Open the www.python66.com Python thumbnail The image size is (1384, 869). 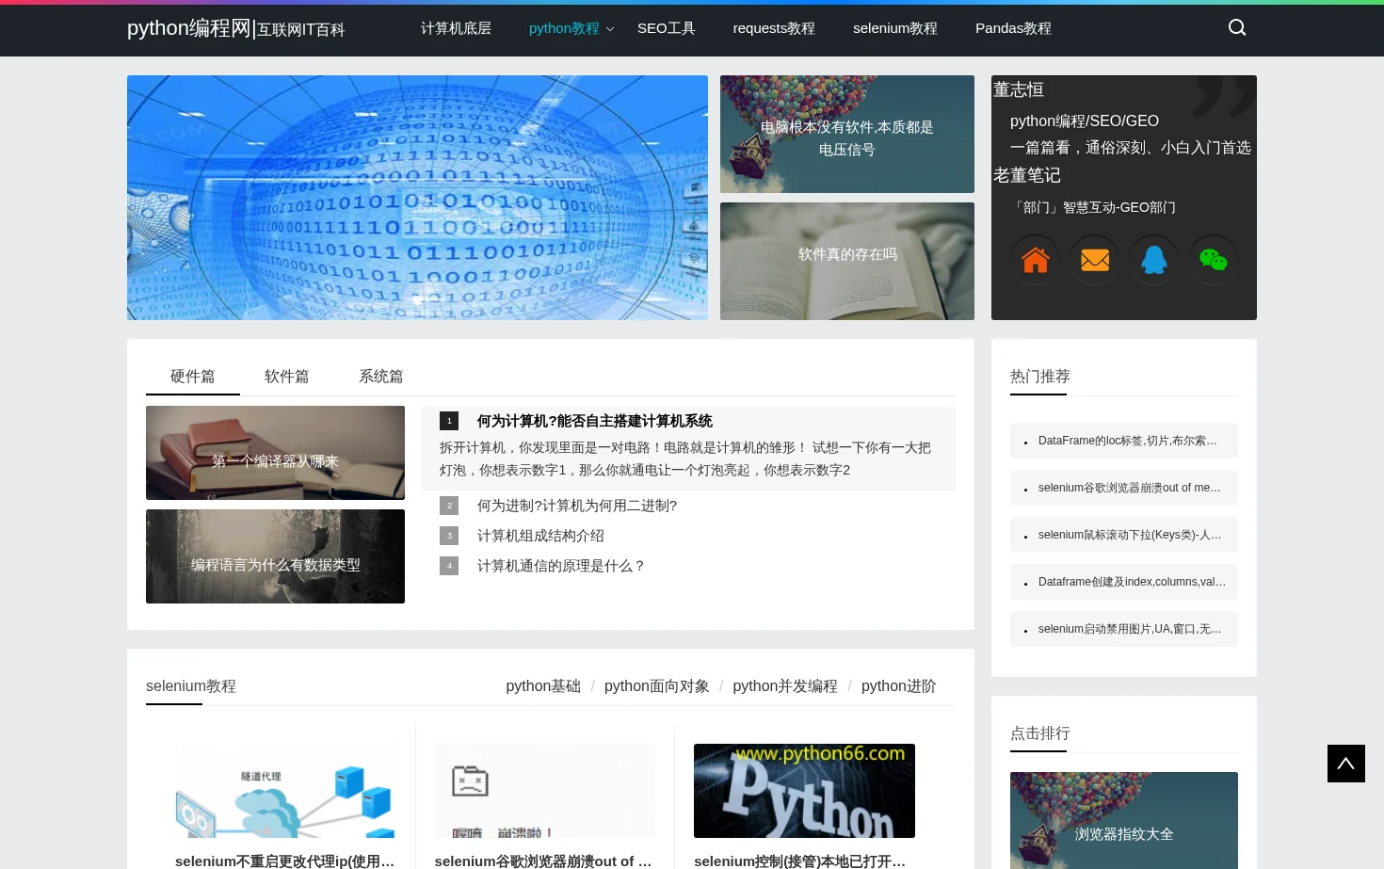click(x=804, y=791)
